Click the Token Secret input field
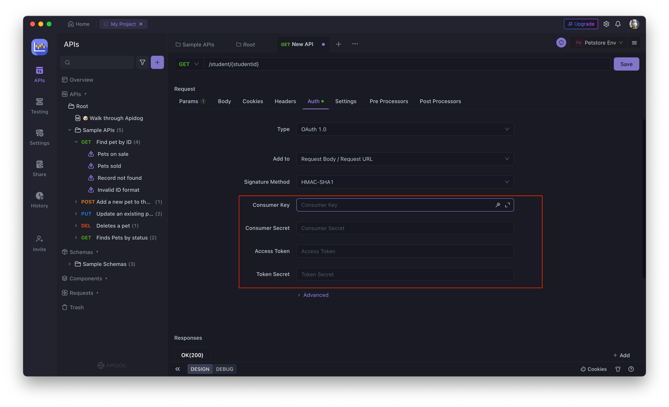This screenshot has height=407, width=669. [405, 274]
